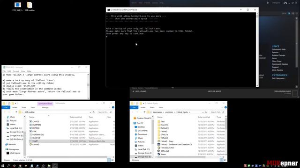
Task: Expand breadcrumb chevron after 'common' in address bar
Action: click(175, 112)
